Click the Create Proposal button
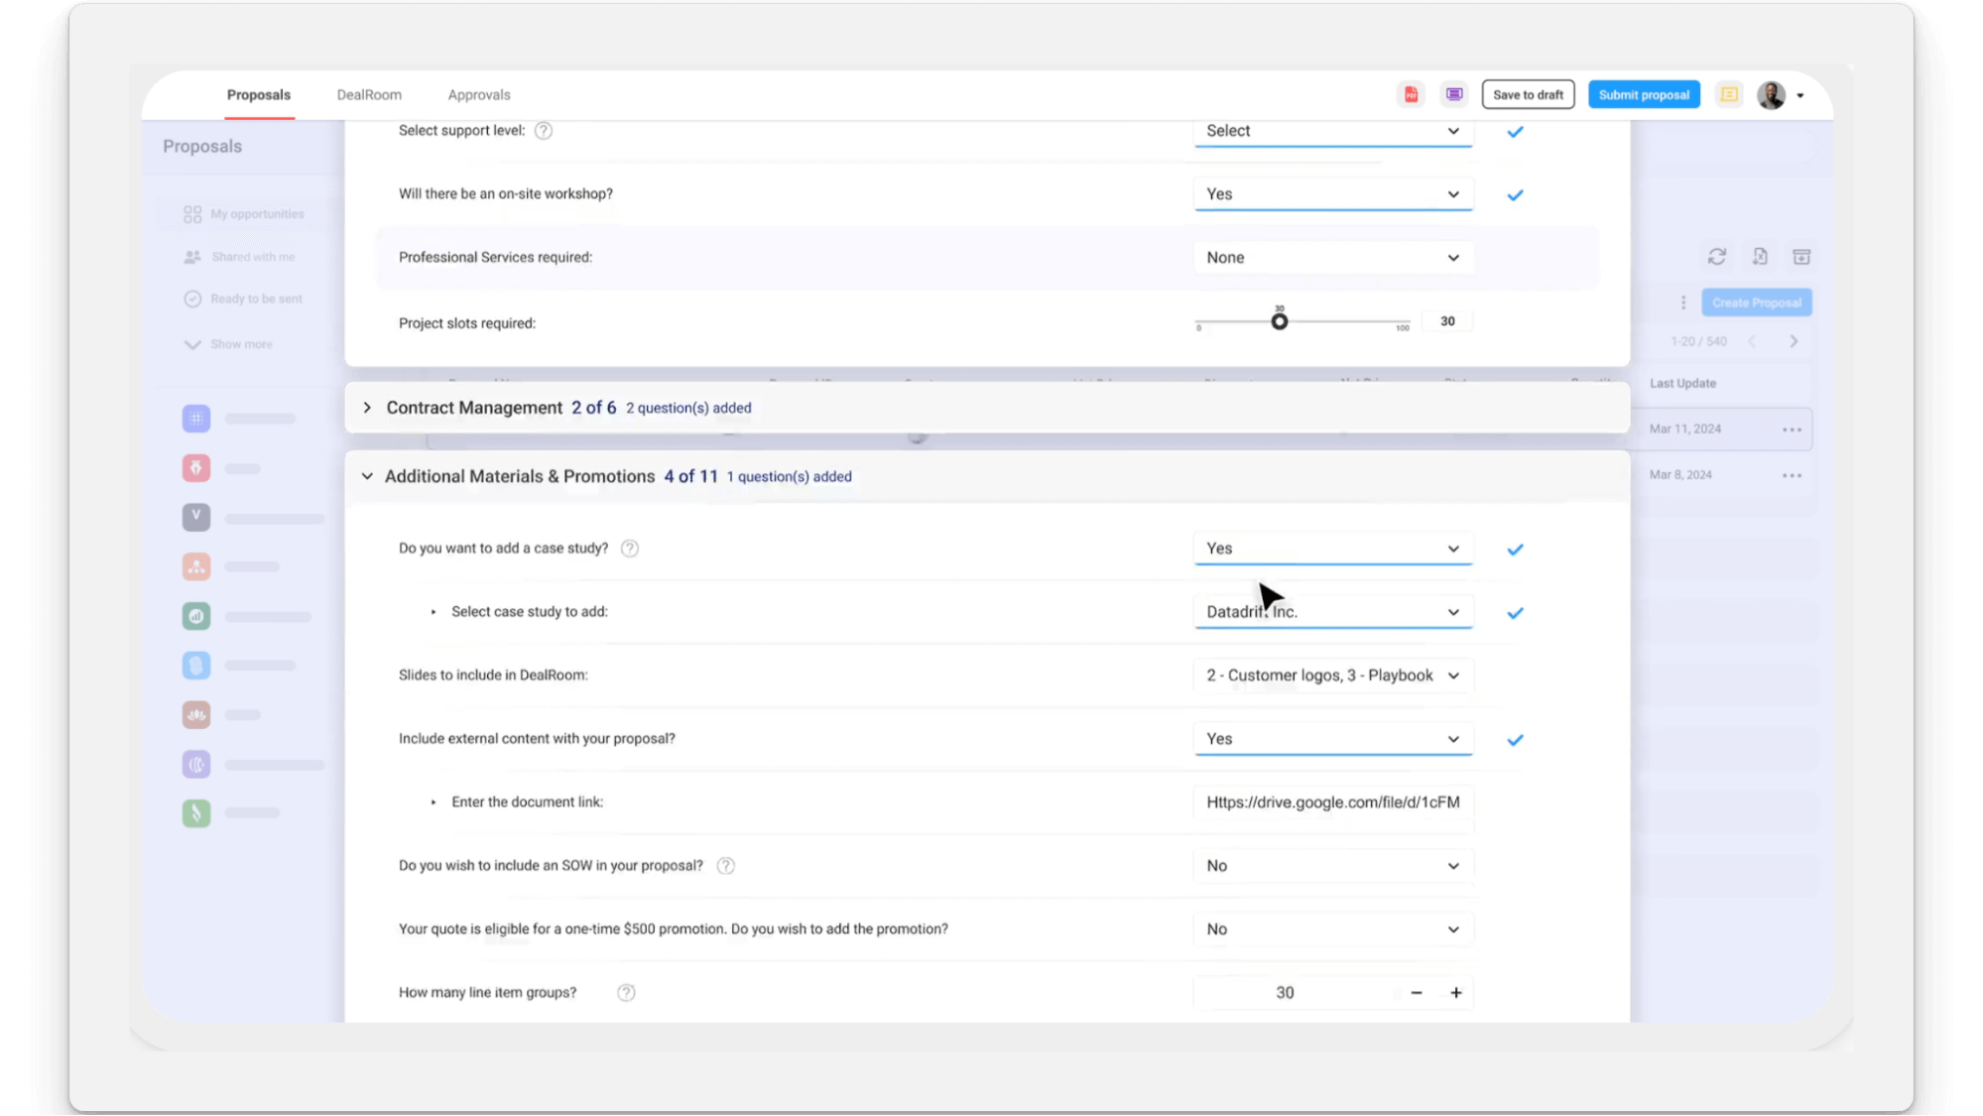The width and height of the screenshot is (1983, 1116). 1757,303
